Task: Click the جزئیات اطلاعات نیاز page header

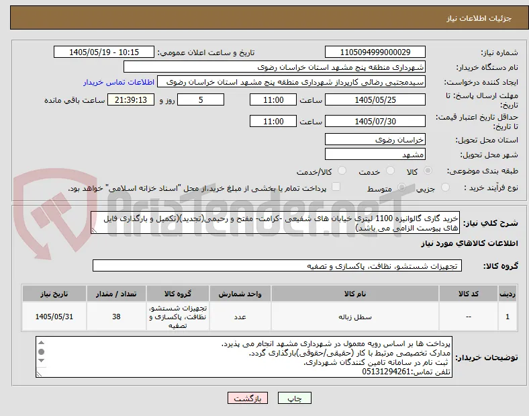Action: [x=479, y=18]
